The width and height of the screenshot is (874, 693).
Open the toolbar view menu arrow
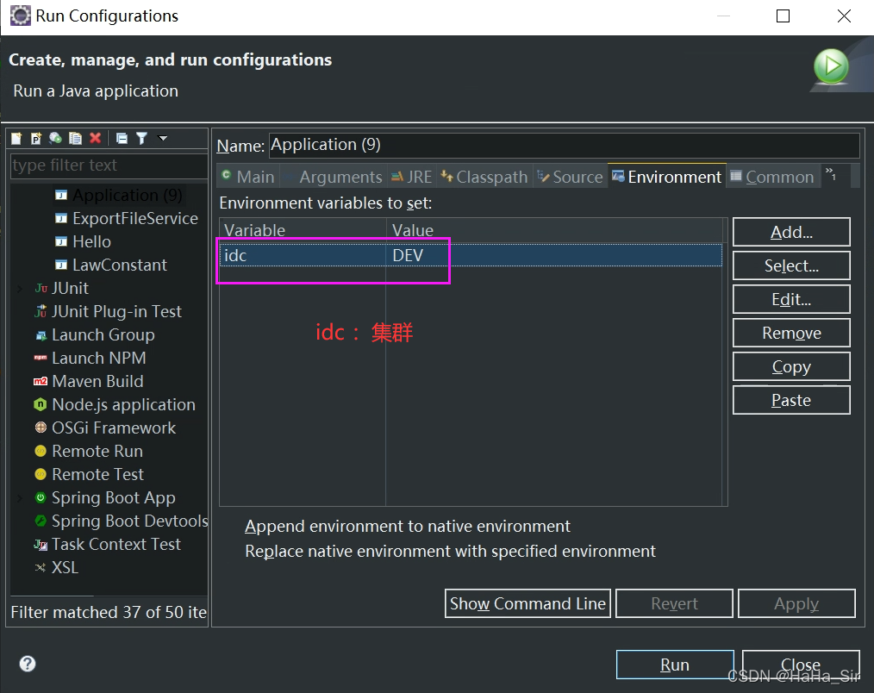163,138
